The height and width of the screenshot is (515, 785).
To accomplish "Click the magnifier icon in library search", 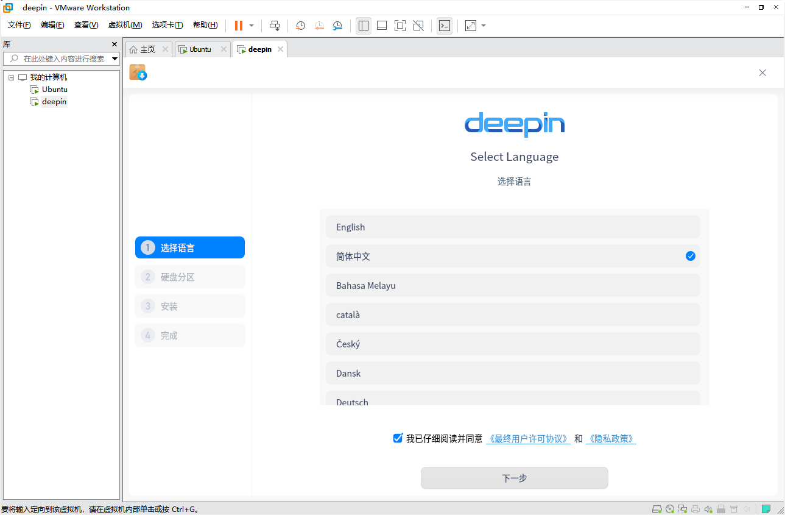I will (14, 59).
